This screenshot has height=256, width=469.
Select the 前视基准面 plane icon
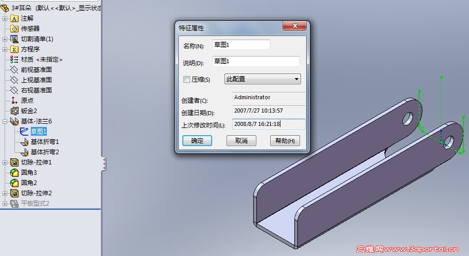pyautogui.click(x=14, y=70)
